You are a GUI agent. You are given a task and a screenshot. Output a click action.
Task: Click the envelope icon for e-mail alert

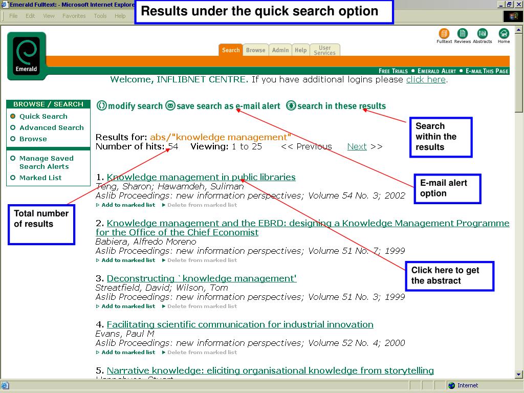(170, 105)
